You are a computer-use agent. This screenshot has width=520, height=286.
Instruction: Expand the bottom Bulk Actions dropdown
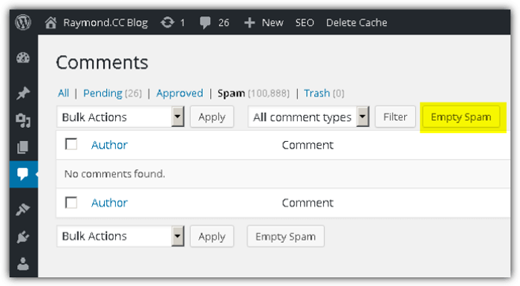pos(120,236)
